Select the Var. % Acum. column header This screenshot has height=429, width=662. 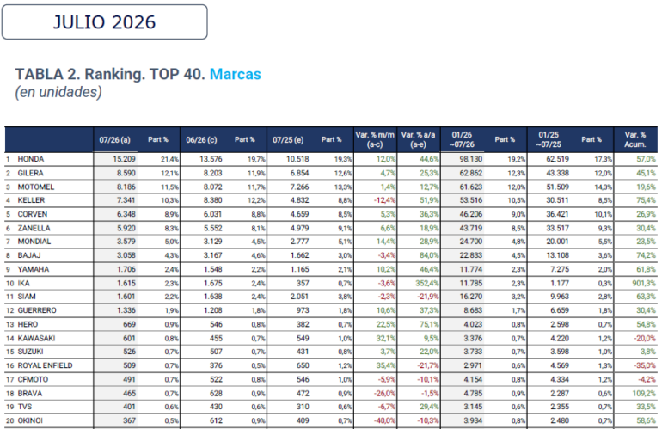pyautogui.click(x=635, y=139)
